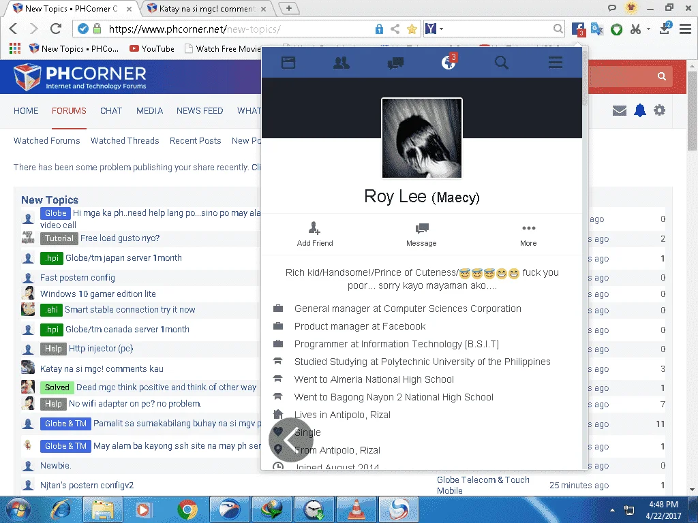
Task: Open the More options on profile
Action: pyautogui.click(x=528, y=235)
